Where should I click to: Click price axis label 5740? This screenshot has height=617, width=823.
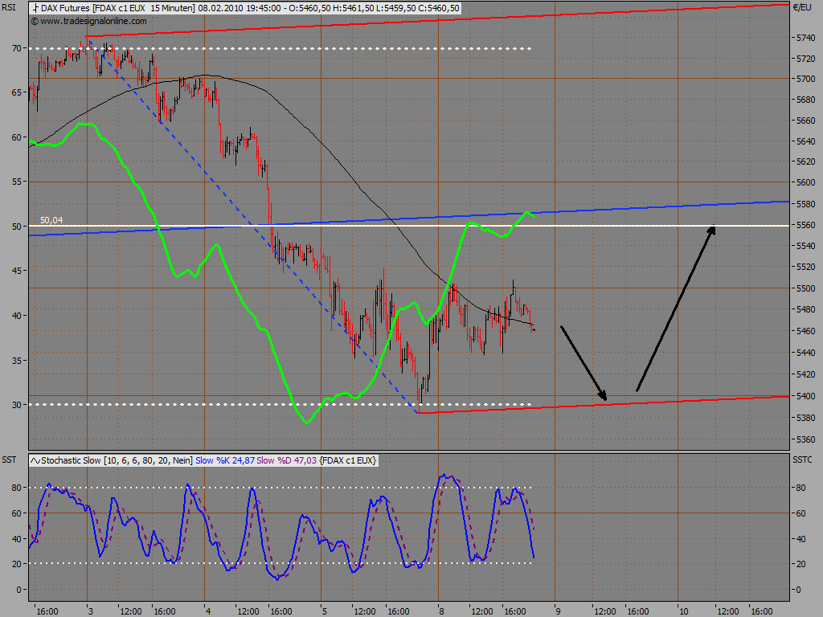point(805,38)
